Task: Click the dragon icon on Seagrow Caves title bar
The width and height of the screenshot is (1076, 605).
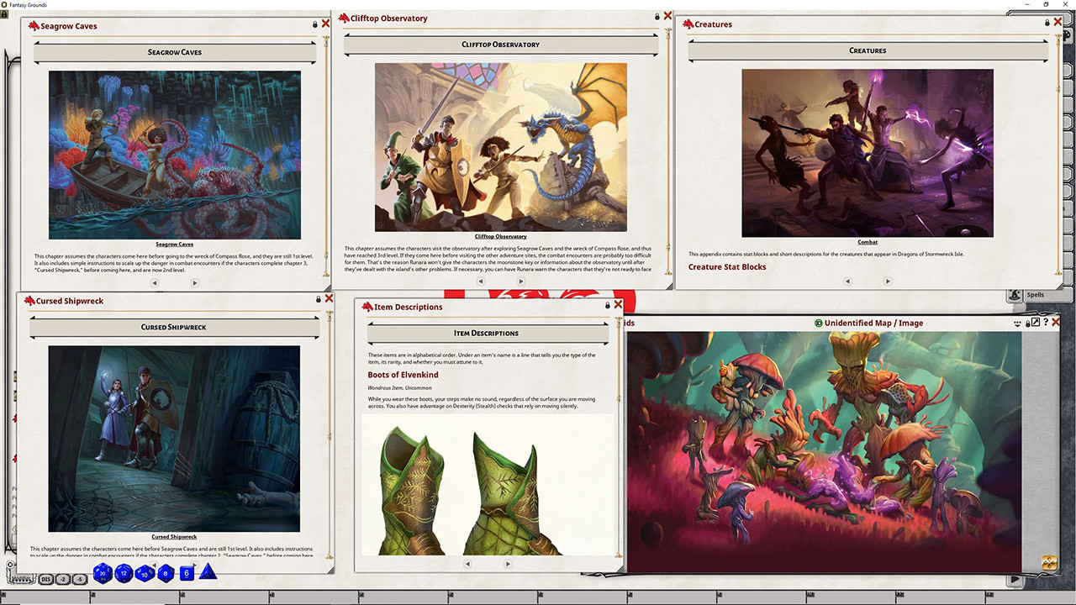Action: point(32,25)
